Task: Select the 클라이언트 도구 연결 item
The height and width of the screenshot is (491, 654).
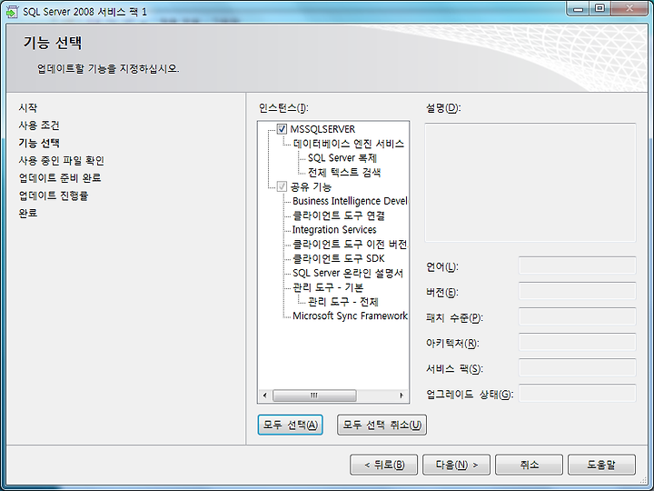Action: click(339, 215)
